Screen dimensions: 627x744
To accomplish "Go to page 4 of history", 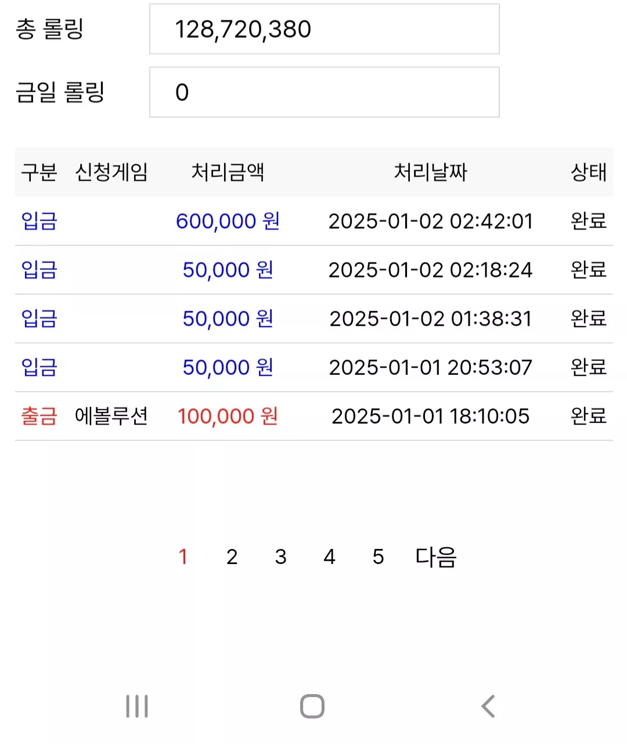I will [x=329, y=557].
